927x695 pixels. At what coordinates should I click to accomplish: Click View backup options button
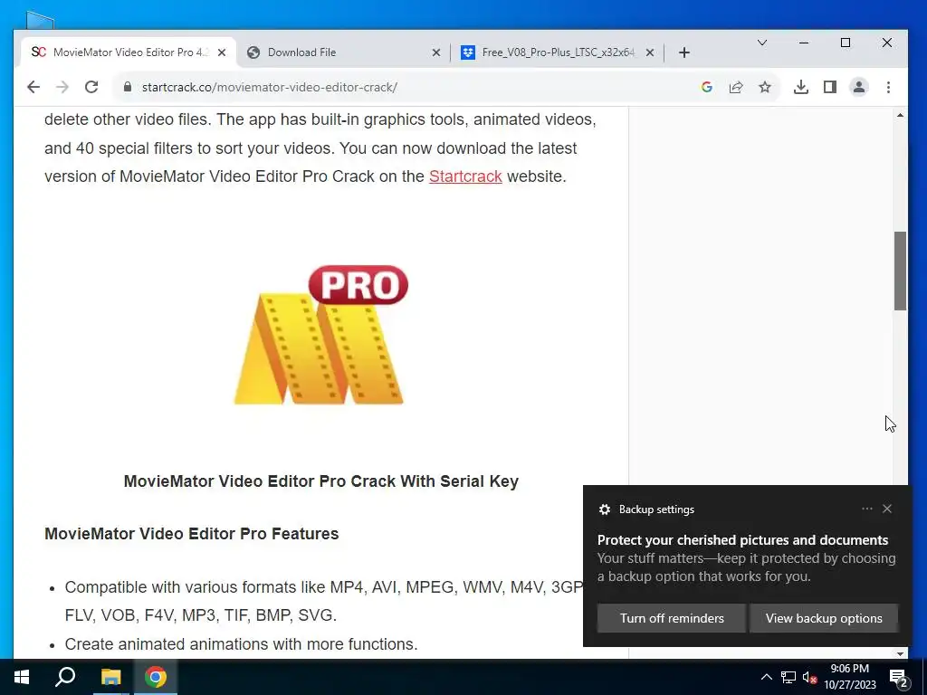point(824,618)
